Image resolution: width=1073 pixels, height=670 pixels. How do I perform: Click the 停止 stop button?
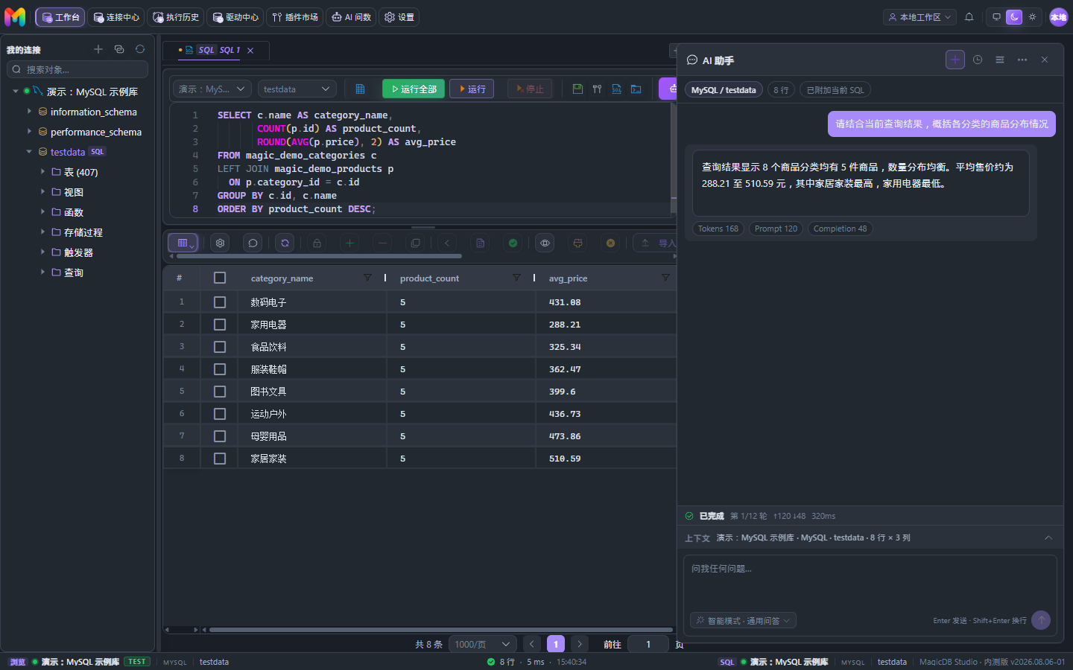530,89
